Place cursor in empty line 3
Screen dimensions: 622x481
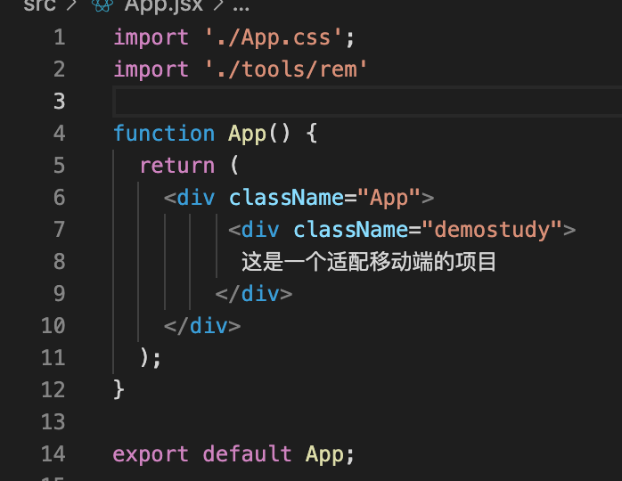pos(367,102)
